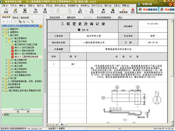The height and width of the screenshot is (131, 175).
Task: Click the red 退出 (Exit) toolbar icon
Action: coord(133,11)
